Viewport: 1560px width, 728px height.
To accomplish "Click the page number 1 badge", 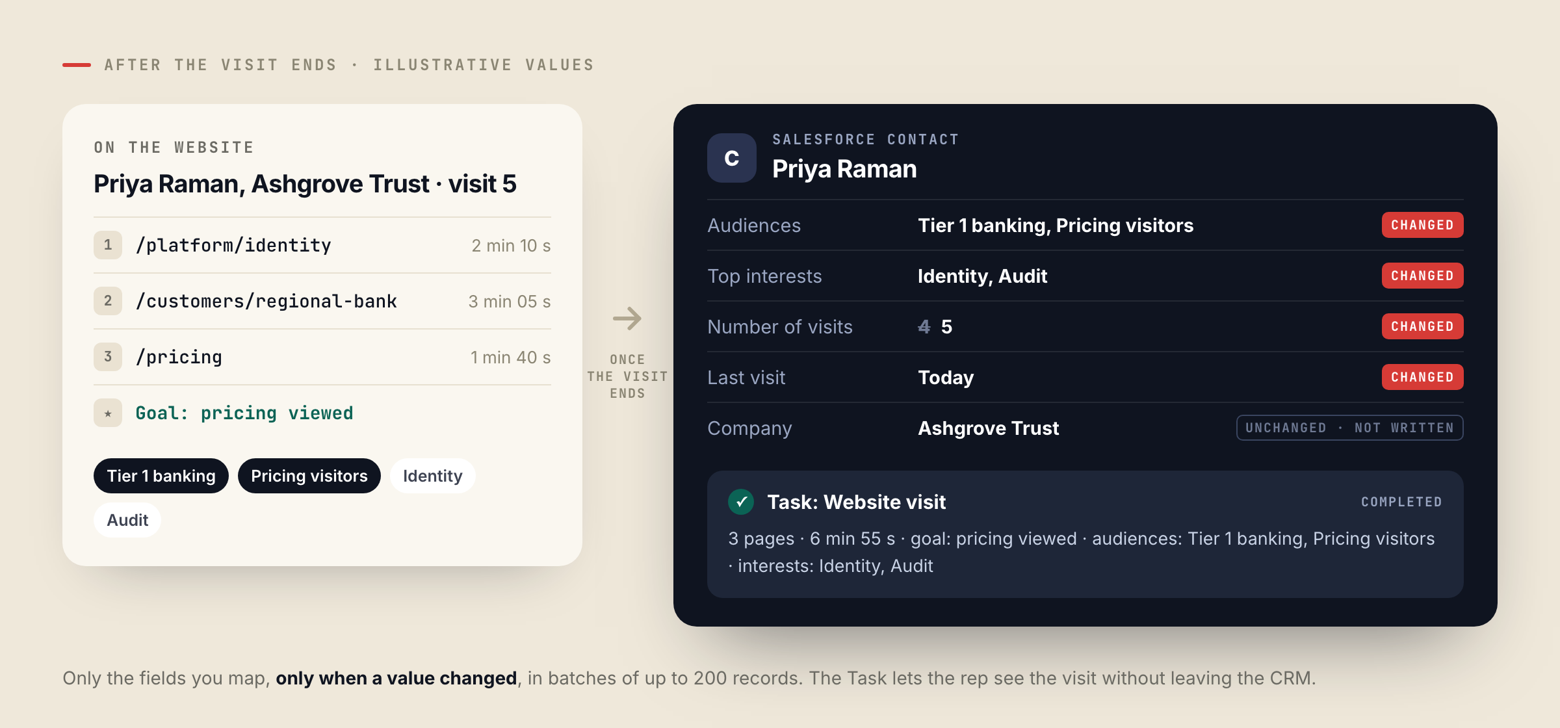I will pos(108,245).
